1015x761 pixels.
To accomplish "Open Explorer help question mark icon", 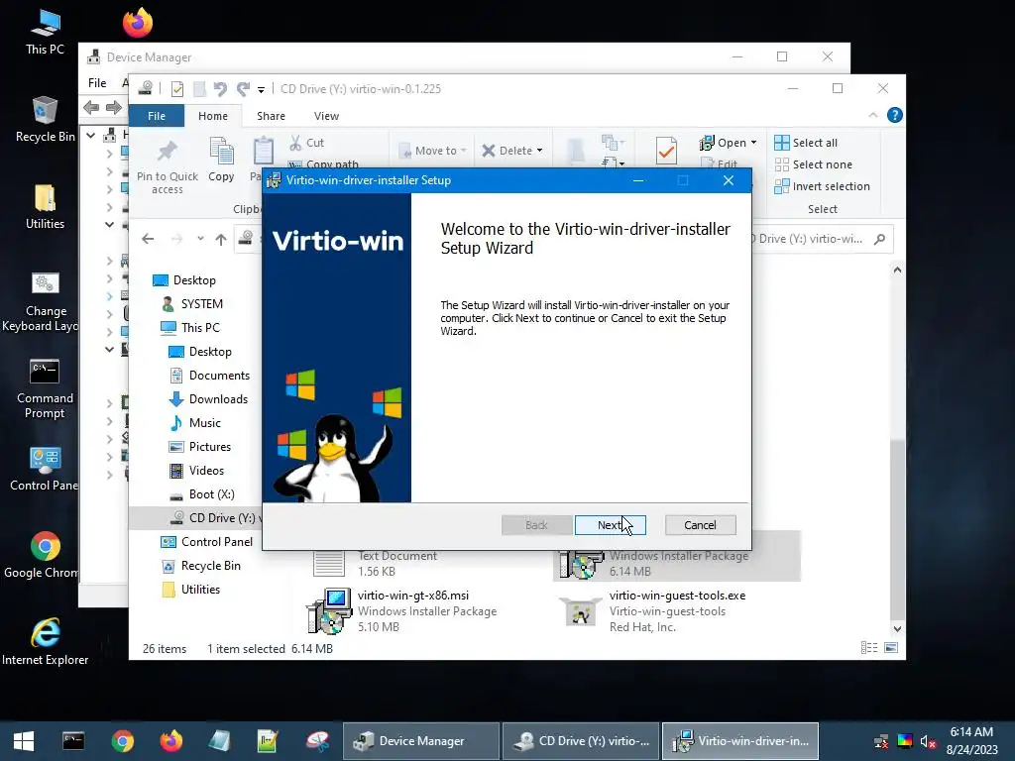I will pyautogui.click(x=895, y=115).
